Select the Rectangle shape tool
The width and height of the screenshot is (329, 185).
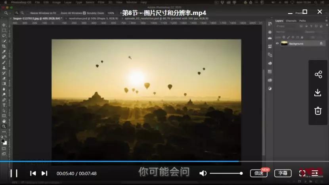pyautogui.click(x=4, y=116)
